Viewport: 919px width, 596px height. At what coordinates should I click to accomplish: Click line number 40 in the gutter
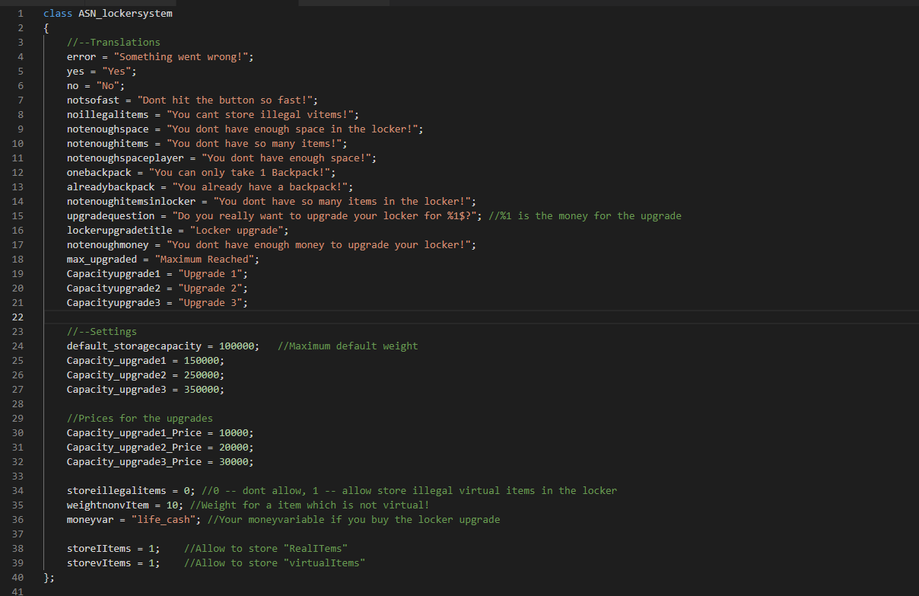17,577
